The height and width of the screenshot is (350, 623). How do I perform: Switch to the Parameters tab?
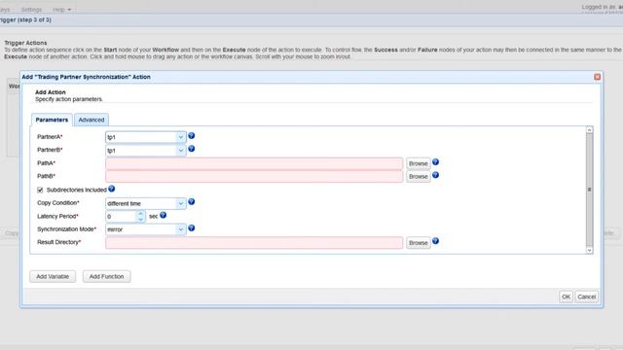(x=52, y=120)
